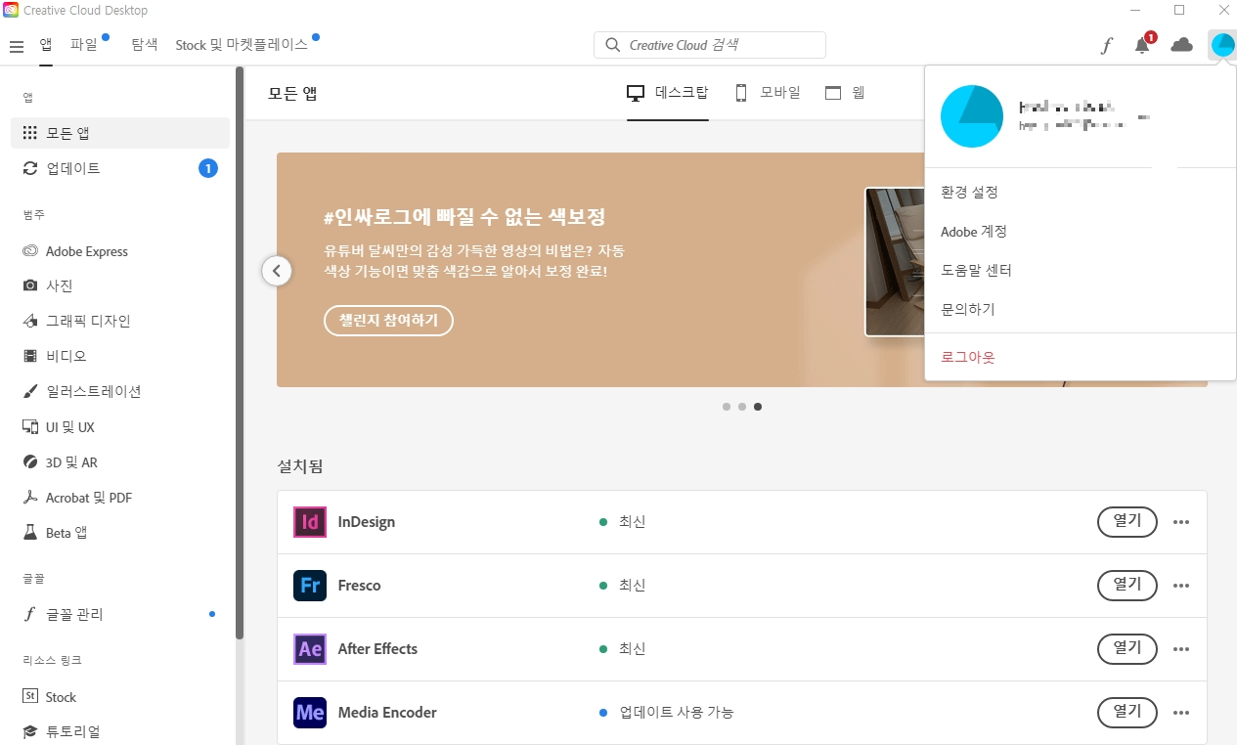Click the Media Encoder app icon
The image size is (1237, 745).
[310, 713]
